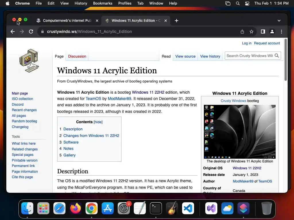Open the ISO collection sidebar link

pyautogui.click(x=22, y=99)
